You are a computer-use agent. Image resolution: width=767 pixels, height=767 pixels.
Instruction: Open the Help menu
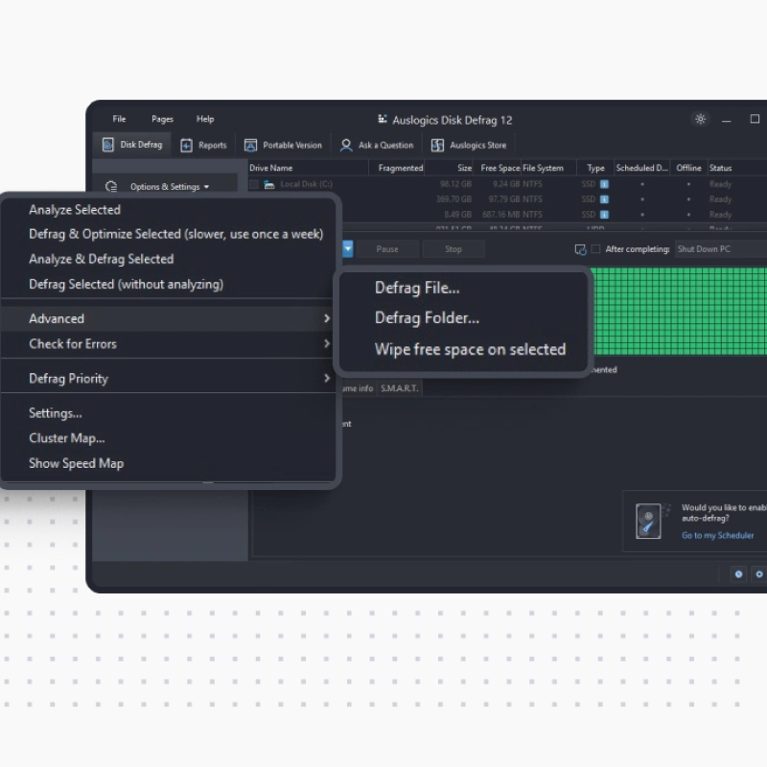coord(205,119)
